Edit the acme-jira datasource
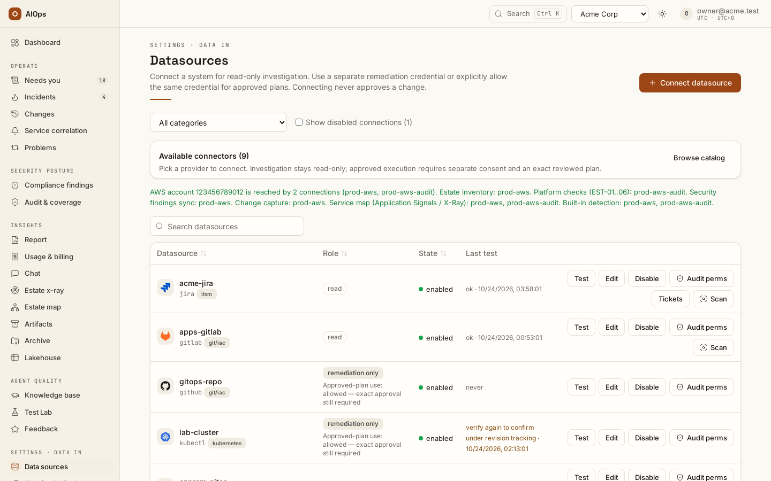 [x=611, y=278]
